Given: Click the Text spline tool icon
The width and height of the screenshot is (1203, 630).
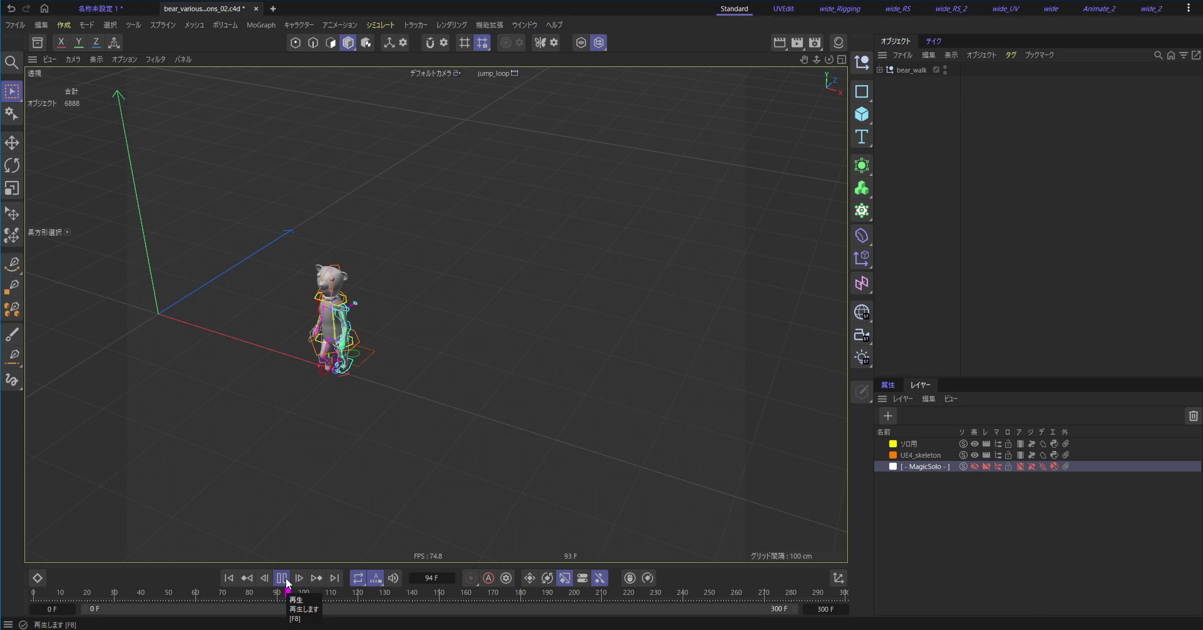Looking at the screenshot, I should coord(862,137).
